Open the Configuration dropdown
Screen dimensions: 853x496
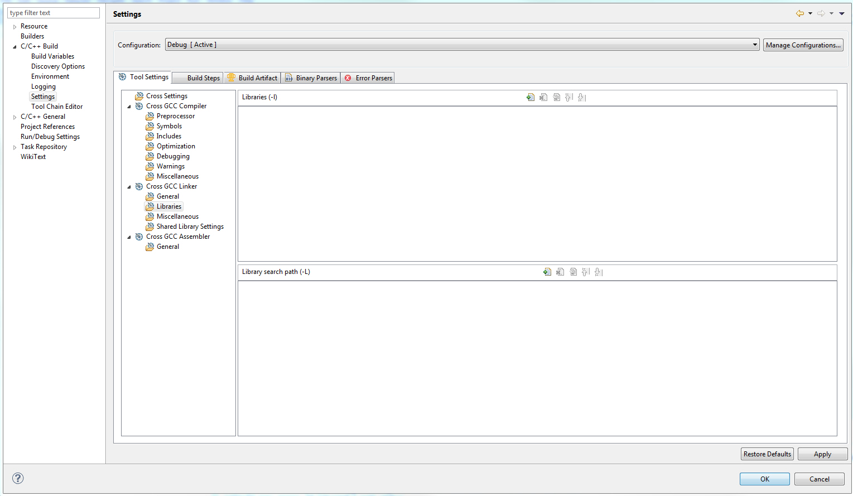click(x=462, y=45)
